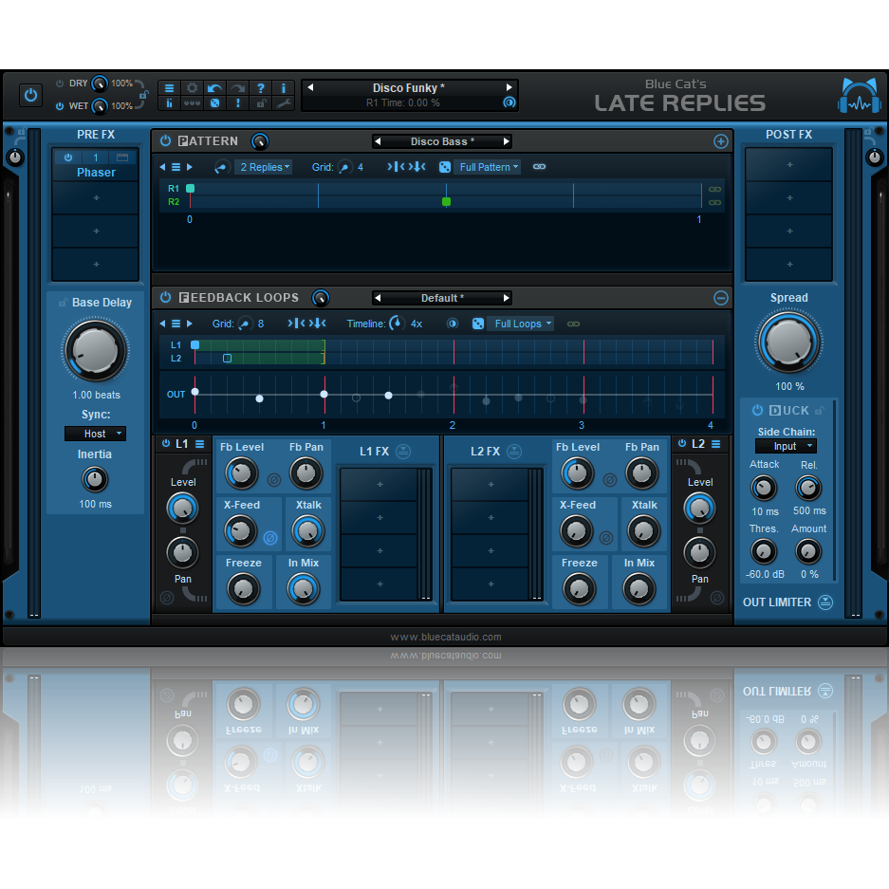Turn the Spread knob to adjust width
This screenshot has width=889, height=889.
(788, 342)
